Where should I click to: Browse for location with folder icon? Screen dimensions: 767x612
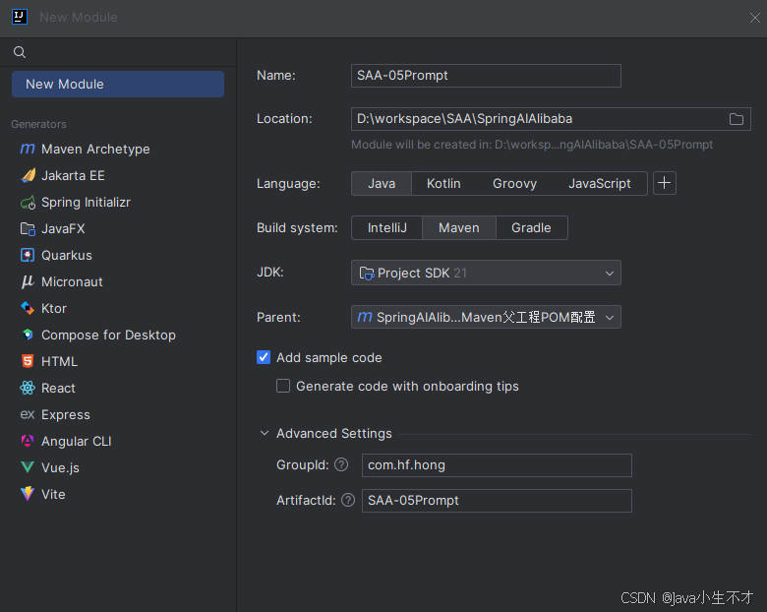[737, 119]
